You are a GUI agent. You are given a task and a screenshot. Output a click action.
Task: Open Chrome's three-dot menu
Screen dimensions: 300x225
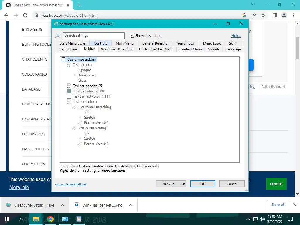click(294, 15)
